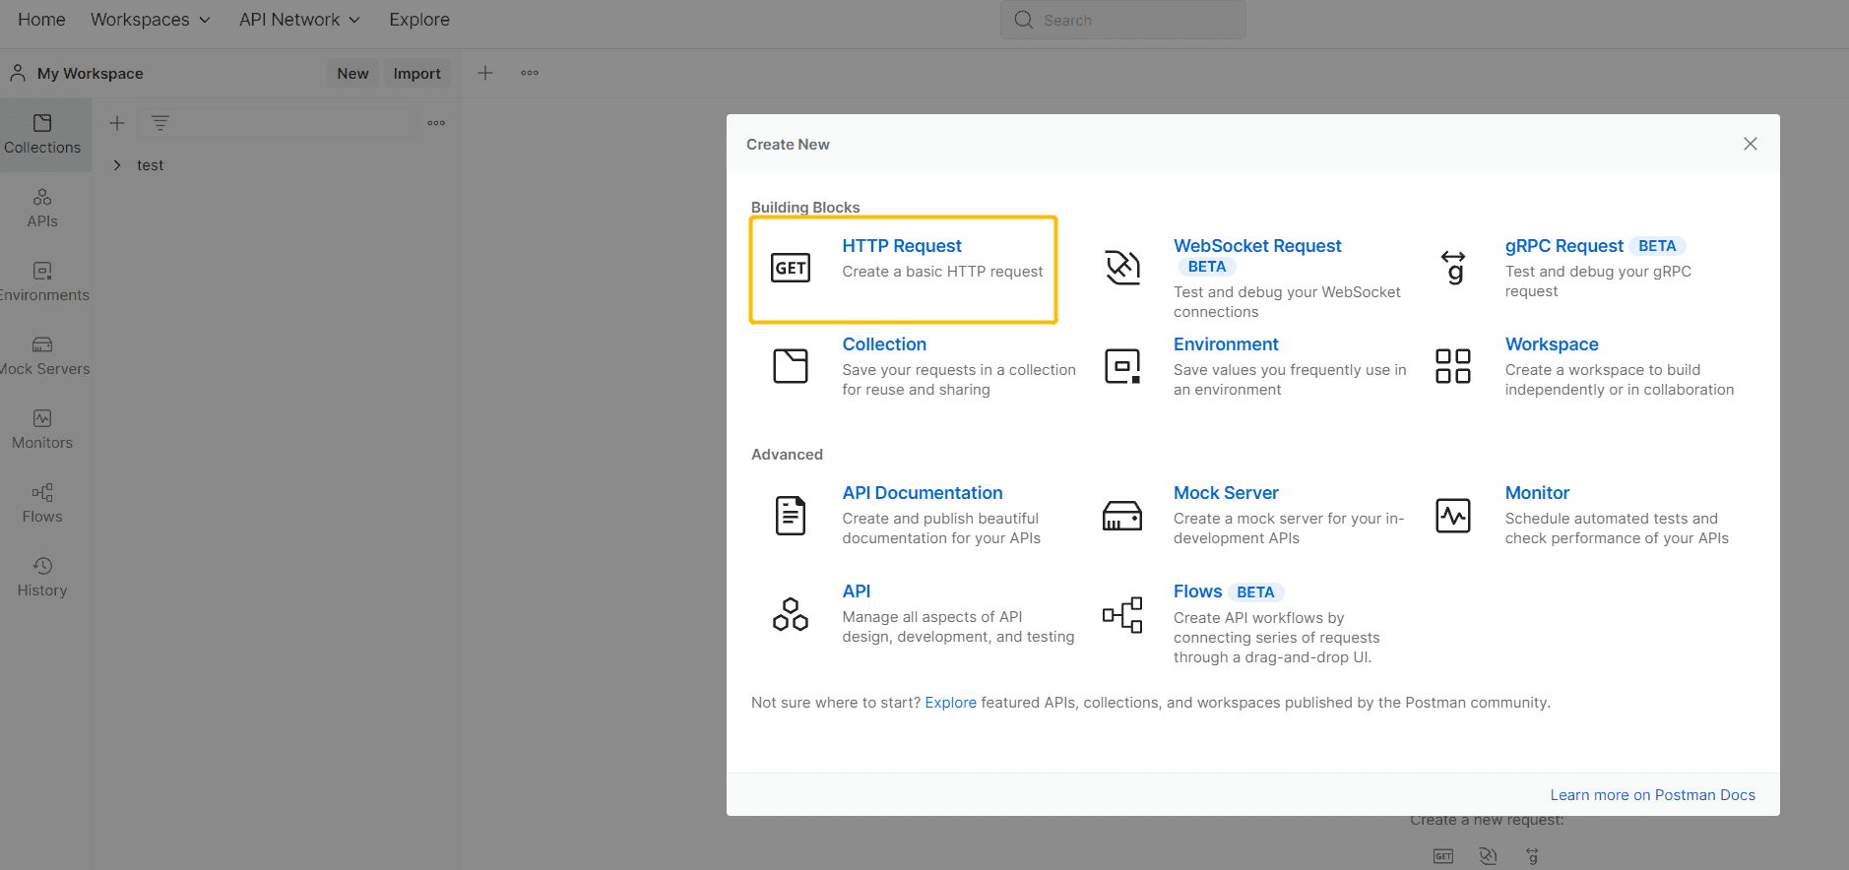
Task: Click the plus icon to create collection
Action: tap(117, 123)
